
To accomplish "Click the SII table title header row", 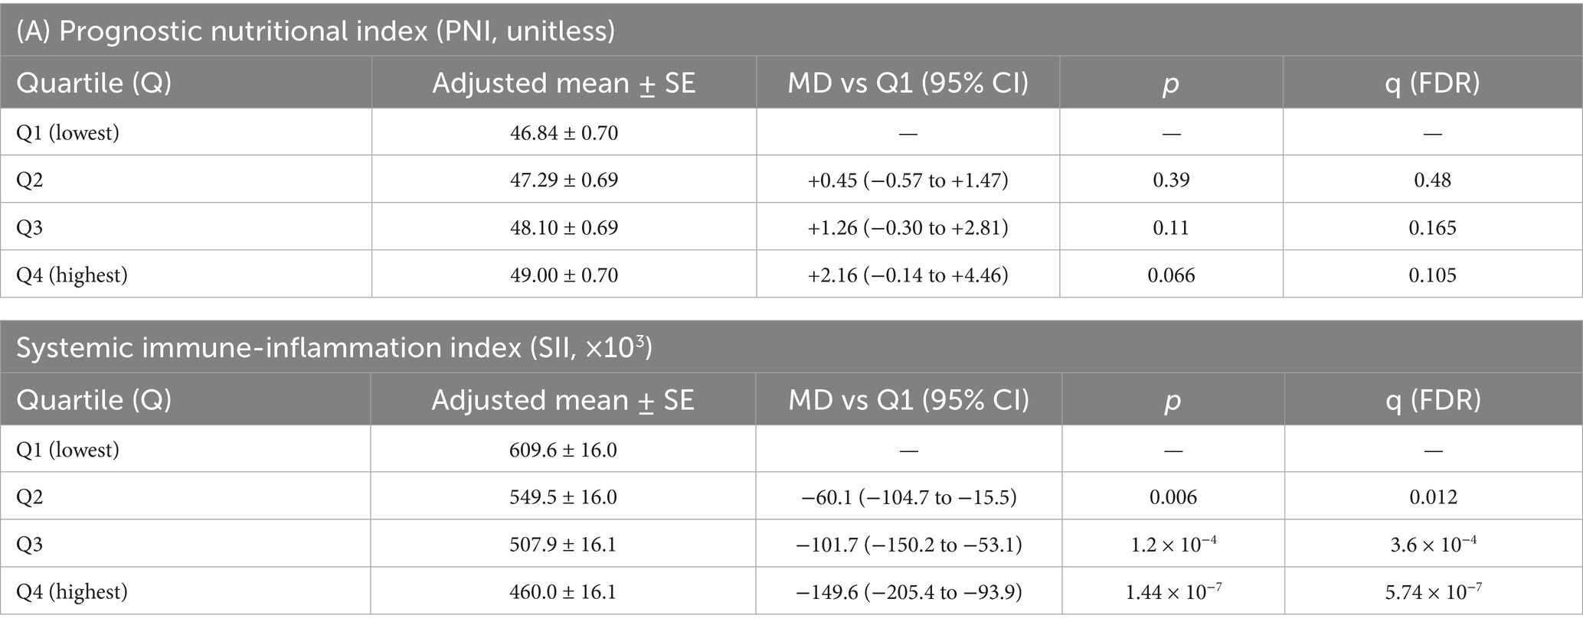I will pos(334,348).
